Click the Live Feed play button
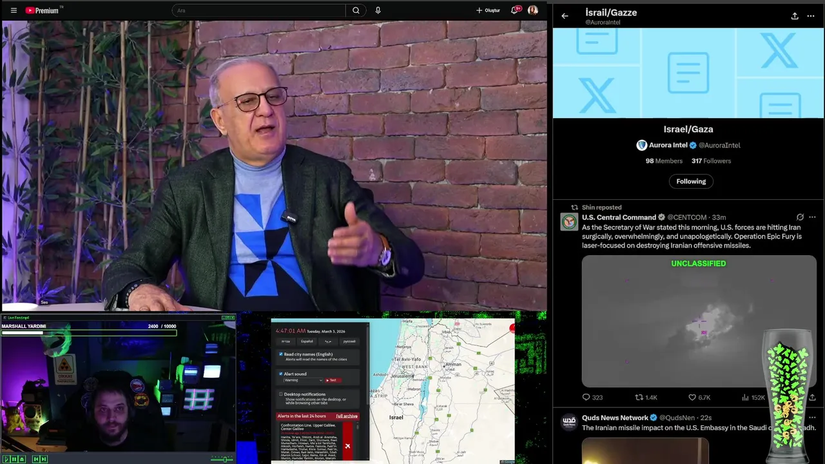The width and height of the screenshot is (825, 464). pos(6,459)
